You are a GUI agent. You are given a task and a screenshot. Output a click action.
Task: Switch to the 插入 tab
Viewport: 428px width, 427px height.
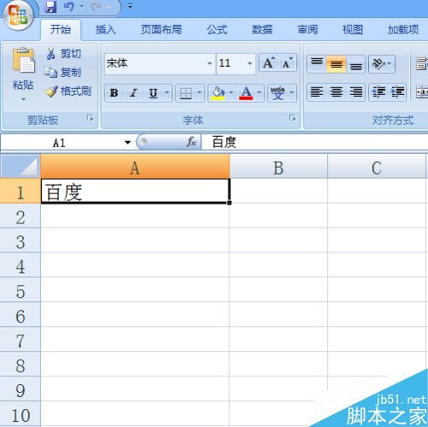pos(105,29)
